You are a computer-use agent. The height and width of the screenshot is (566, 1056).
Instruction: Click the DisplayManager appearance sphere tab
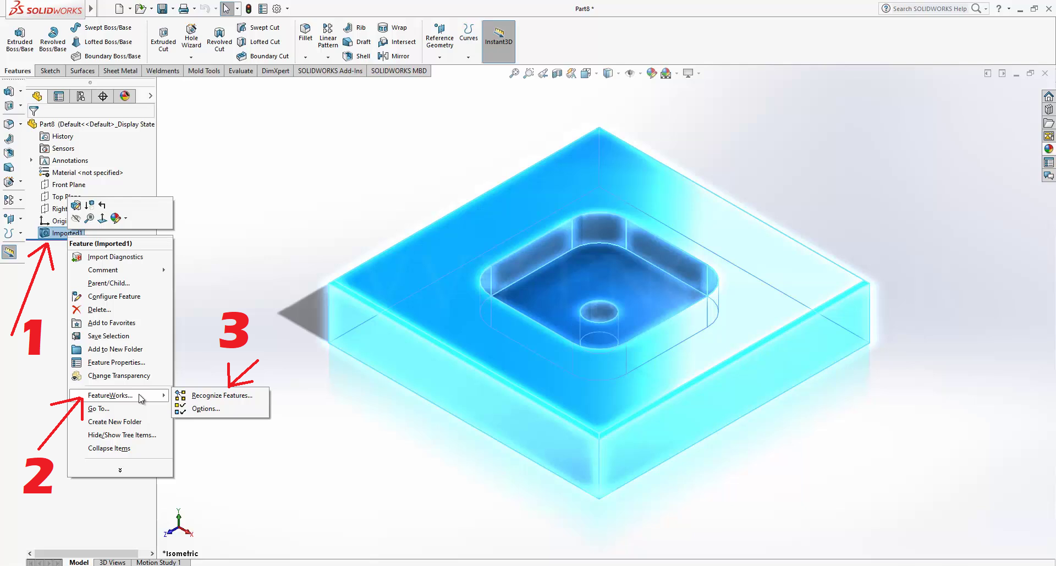click(x=125, y=96)
